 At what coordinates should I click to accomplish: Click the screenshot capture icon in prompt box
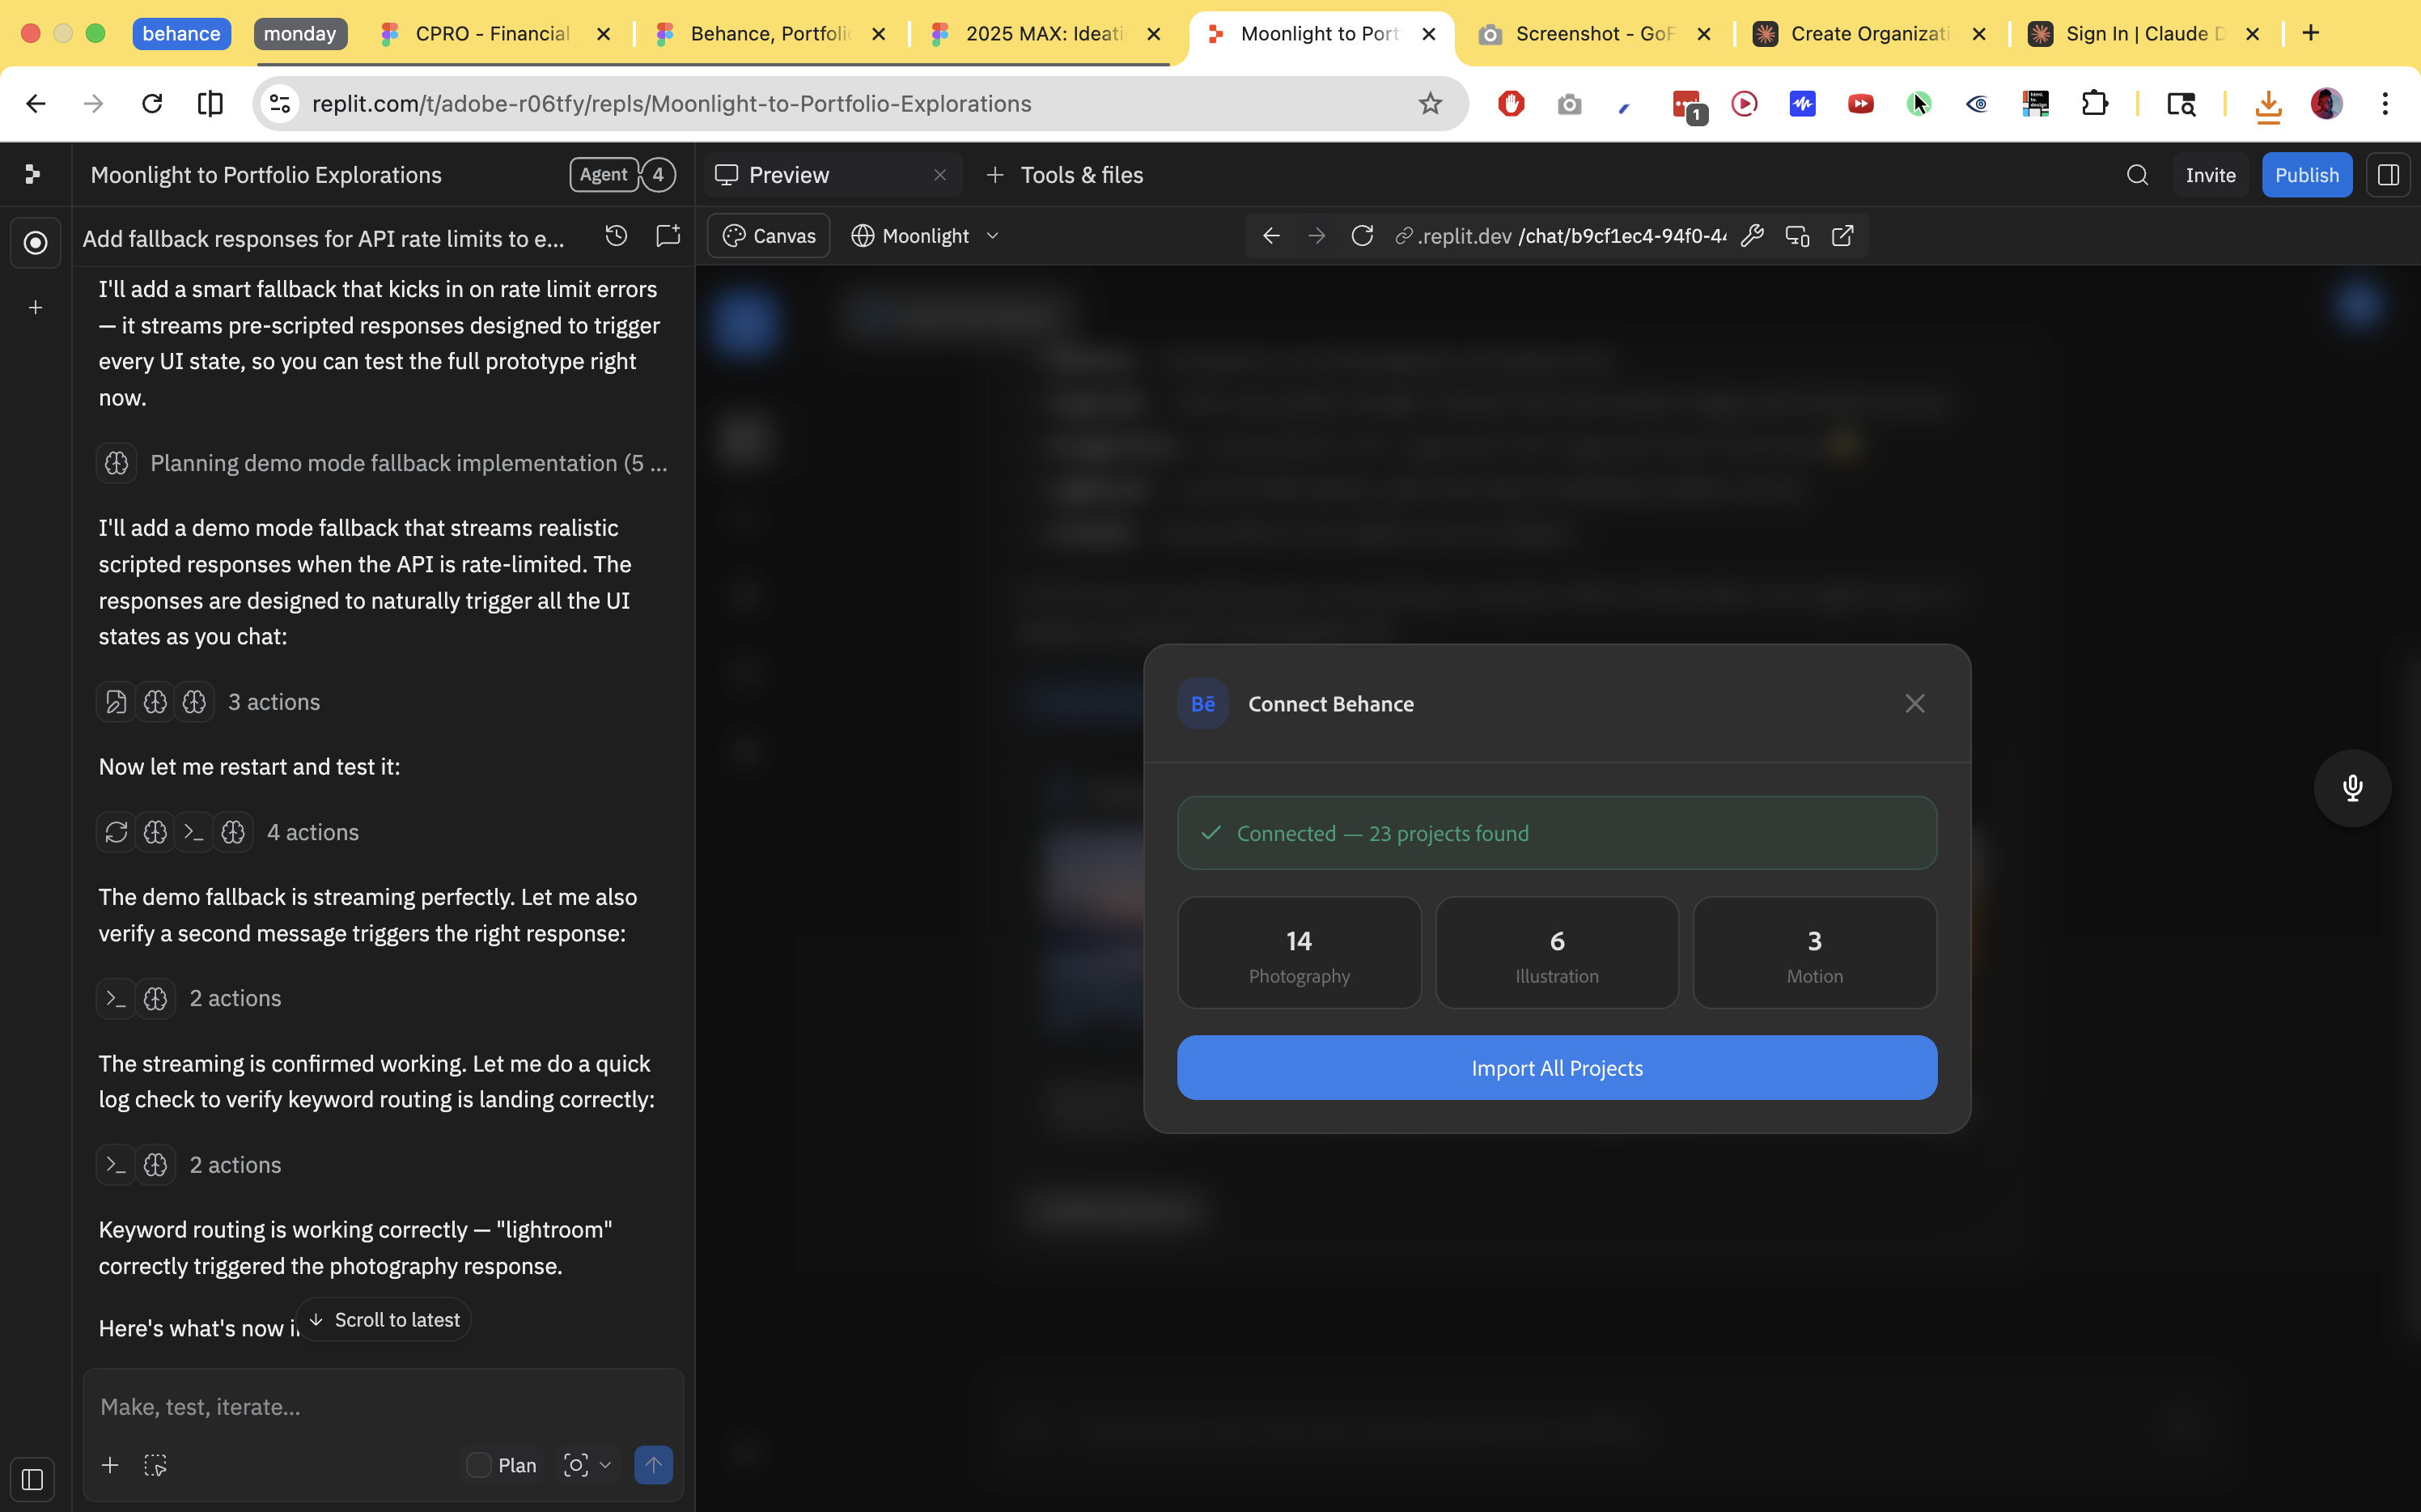pyautogui.click(x=576, y=1465)
